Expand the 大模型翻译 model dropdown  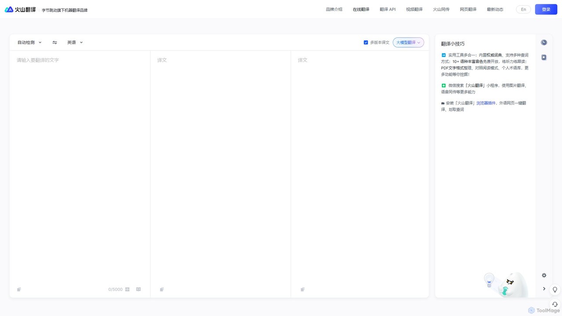pos(408,43)
